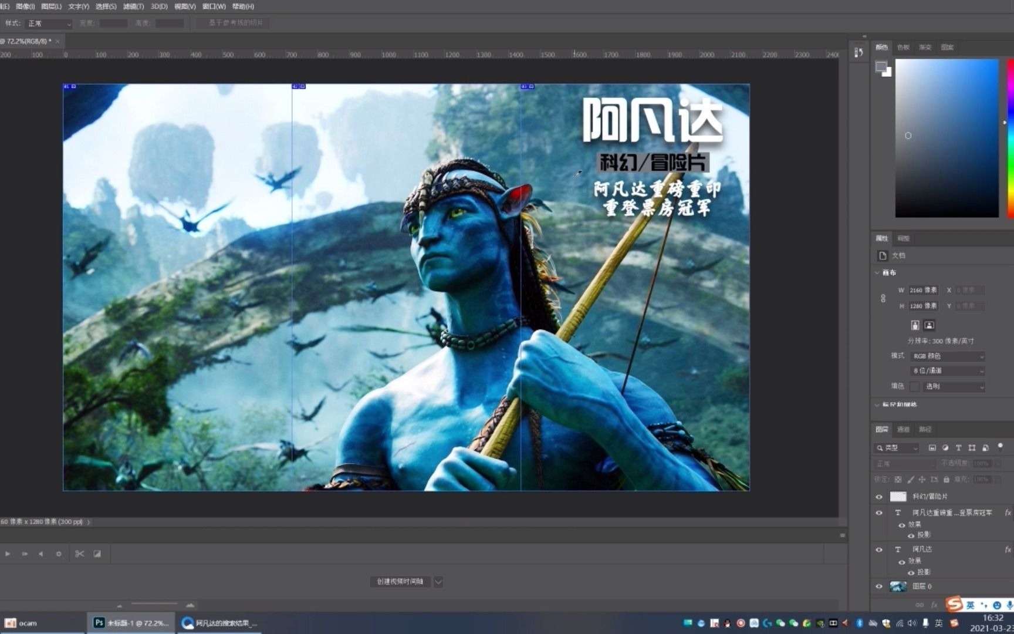Image resolution: width=1014 pixels, height=634 pixels.
Task: Open the 窗口(W) menu
Action: [214, 6]
